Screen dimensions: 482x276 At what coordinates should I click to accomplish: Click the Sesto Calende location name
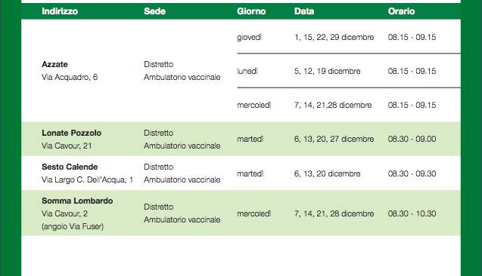[70, 167]
